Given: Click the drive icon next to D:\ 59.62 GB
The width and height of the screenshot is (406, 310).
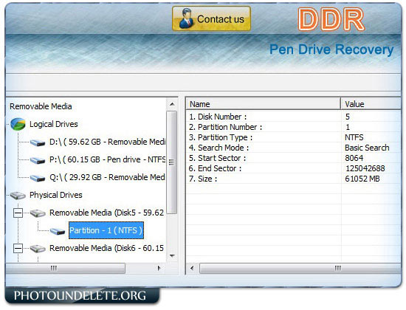Looking at the screenshot, I should (38, 142).
